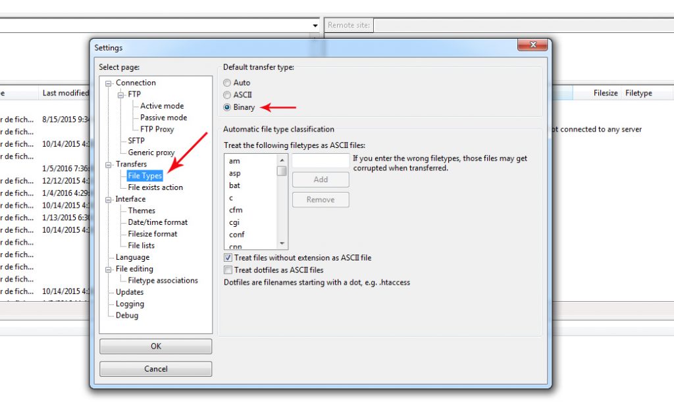Select the File editing tree item
The height and width of the screenshot is (411, 674).
tap(134, 269)
